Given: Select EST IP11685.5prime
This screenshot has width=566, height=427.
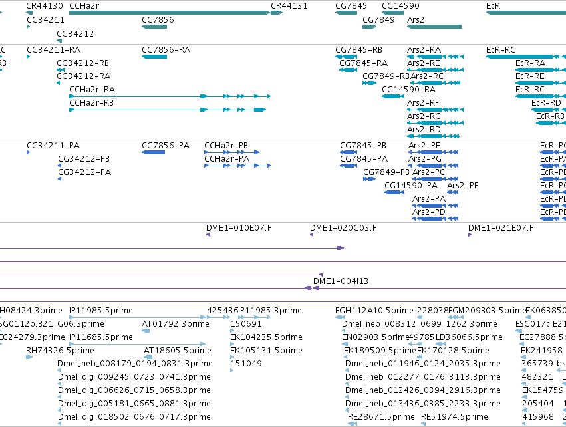Looking at the screenshot, I should (138, 344).
